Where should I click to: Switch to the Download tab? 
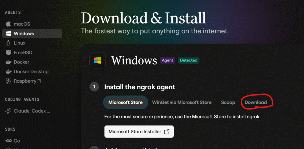[x=256, y=102]
